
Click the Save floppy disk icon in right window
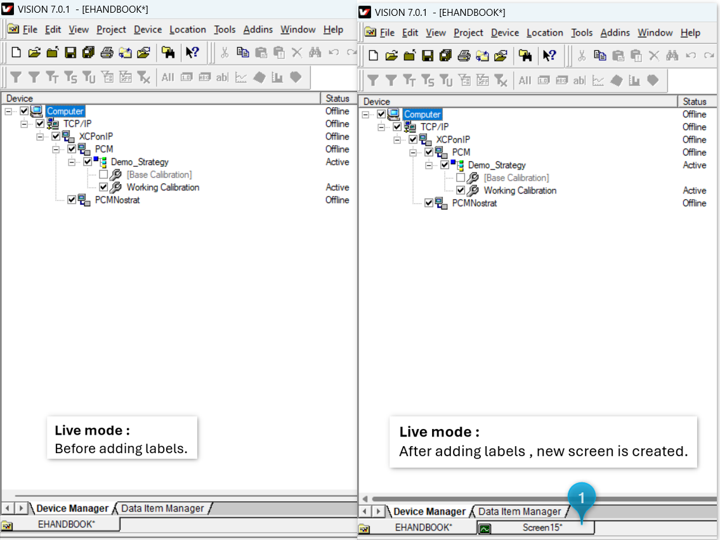point(428,56)
